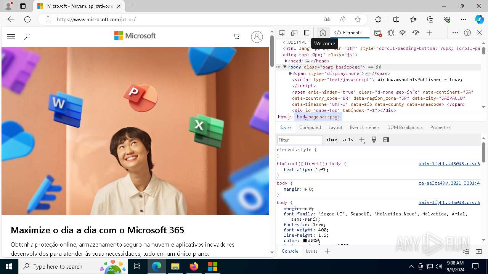Select html.js breadcrumb
This screenshot has height=274, width=488.
[x=285, y=117]
